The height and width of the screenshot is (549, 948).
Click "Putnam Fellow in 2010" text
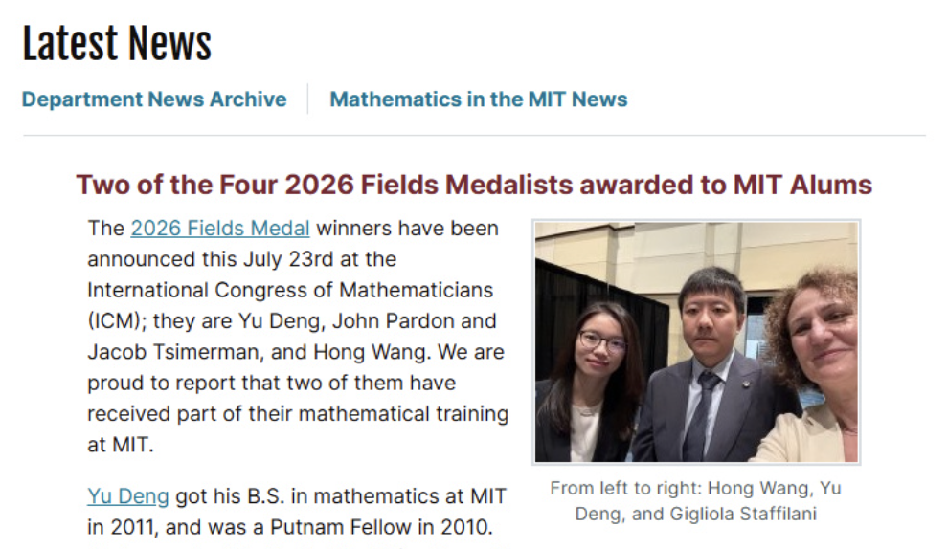point(381,527)
